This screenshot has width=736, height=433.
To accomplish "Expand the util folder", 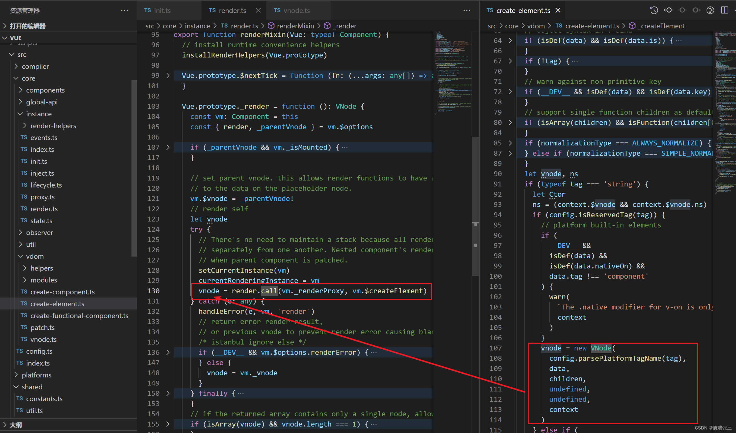I will click(x=68, y=244).
